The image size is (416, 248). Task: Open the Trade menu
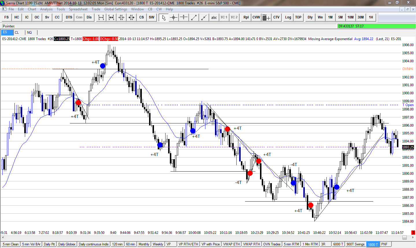pos(96,9)
